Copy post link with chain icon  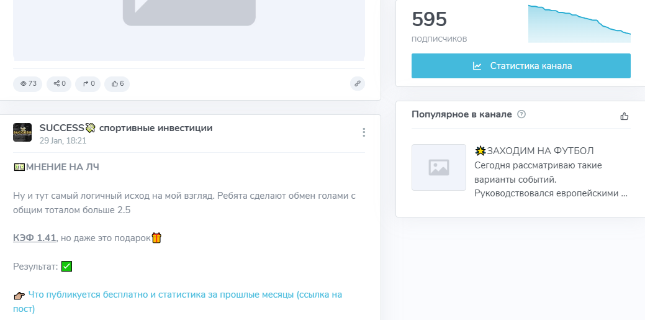[357, 83]
